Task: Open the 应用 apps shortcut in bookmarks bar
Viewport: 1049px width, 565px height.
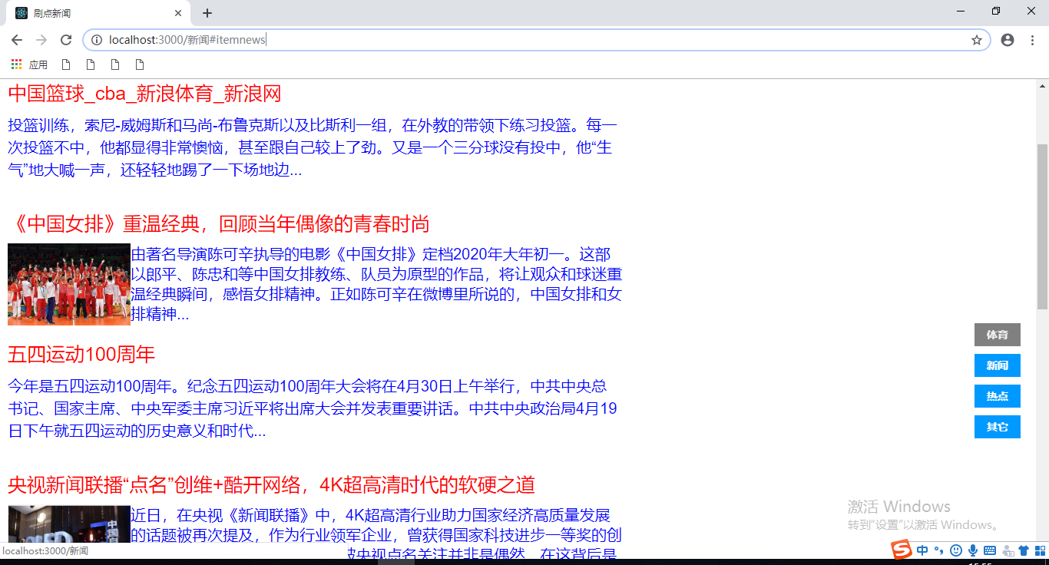Action: 30,64
